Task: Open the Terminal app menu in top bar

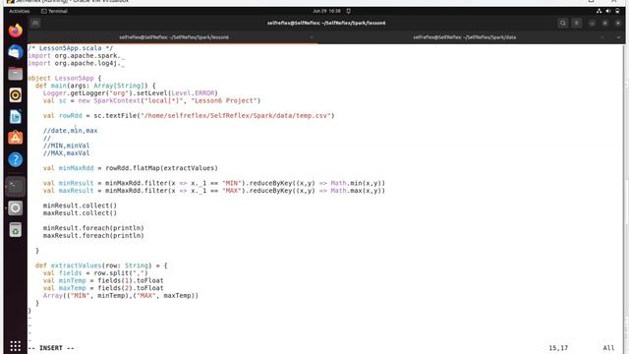Action: coord(54,11)
